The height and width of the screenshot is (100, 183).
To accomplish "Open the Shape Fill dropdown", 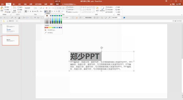I will point(110,7).
